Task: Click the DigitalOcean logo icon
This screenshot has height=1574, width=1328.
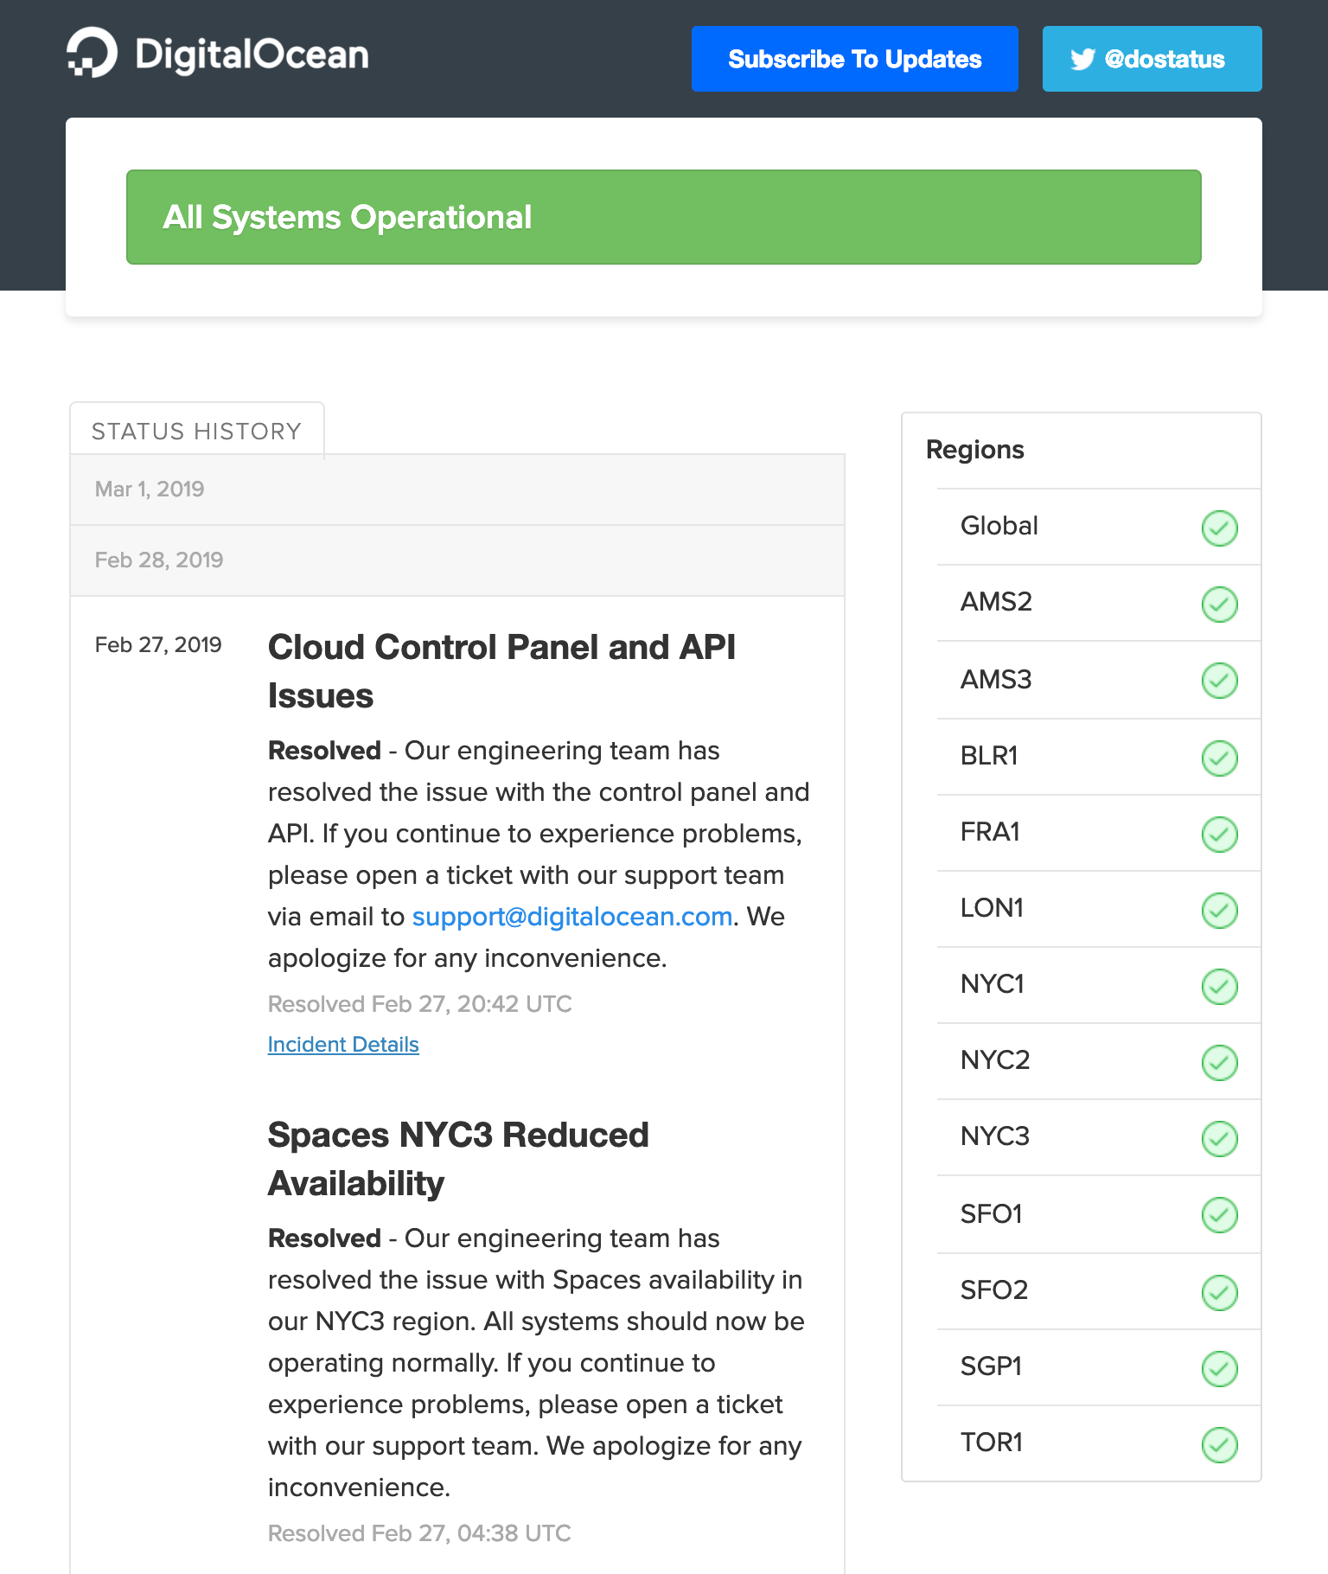Action: tap(92, 54)
